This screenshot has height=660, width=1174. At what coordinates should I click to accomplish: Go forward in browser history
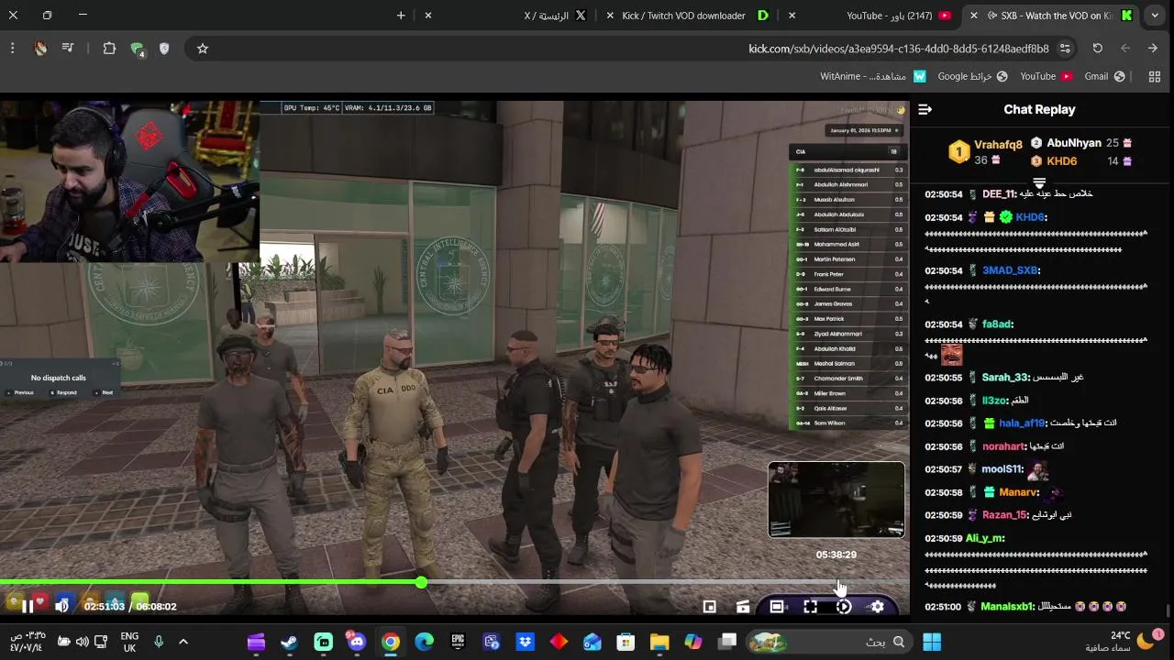(x=1125, y=49)
